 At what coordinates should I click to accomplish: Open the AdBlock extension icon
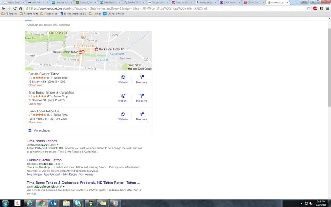click(315, 8)
